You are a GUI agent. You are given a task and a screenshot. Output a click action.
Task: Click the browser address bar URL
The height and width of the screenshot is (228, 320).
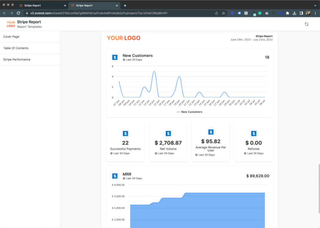pos(99,13)
